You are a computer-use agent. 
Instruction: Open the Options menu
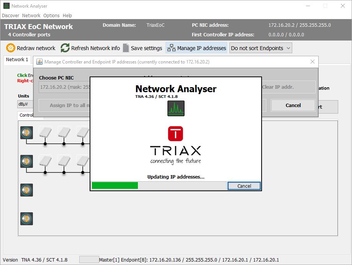tap(51, 15)
